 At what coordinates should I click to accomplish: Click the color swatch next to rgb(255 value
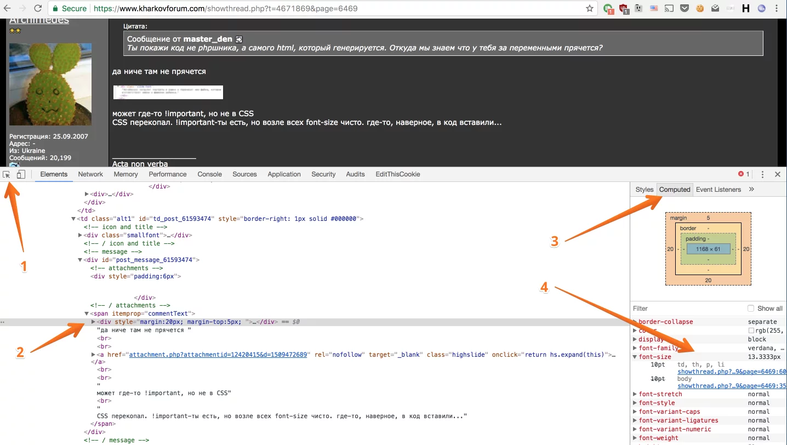751,330
